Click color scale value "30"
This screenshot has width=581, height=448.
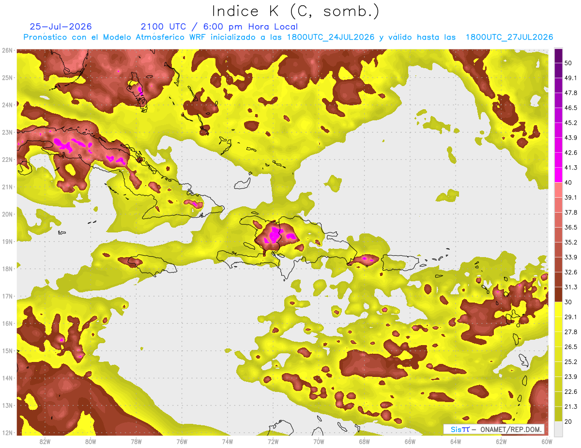[569, 302]
